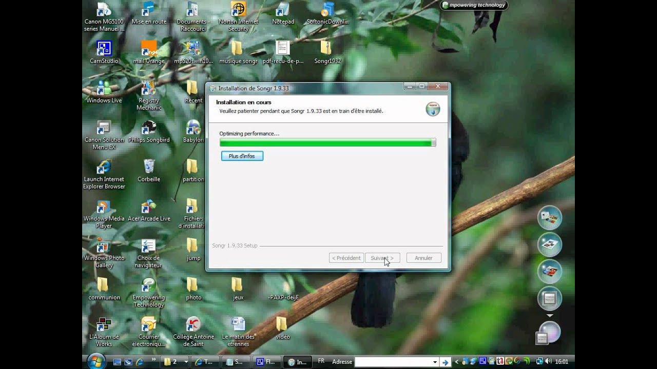The width and height of the screenshot is (657, 369).
Task: Launch Registry Mechanic desktop icon
Action: point(149,96)
